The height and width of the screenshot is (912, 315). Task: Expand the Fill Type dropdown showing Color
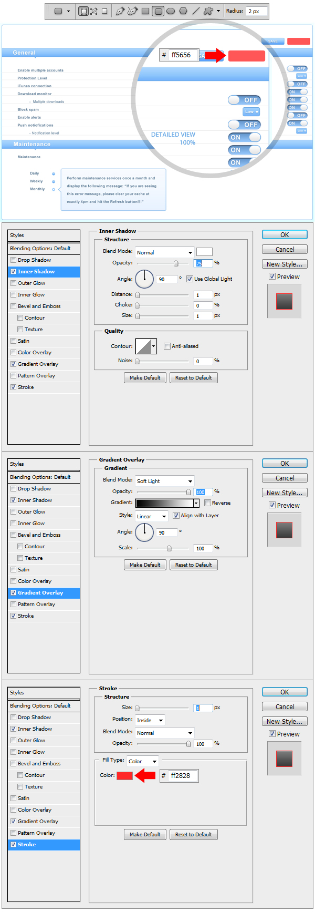(143, 761)
